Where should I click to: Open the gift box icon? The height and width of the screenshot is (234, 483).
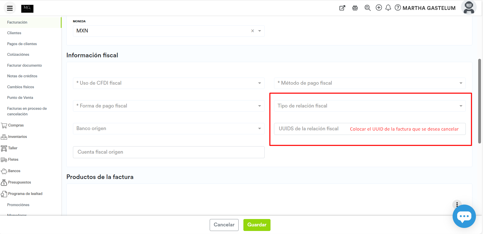355,8
